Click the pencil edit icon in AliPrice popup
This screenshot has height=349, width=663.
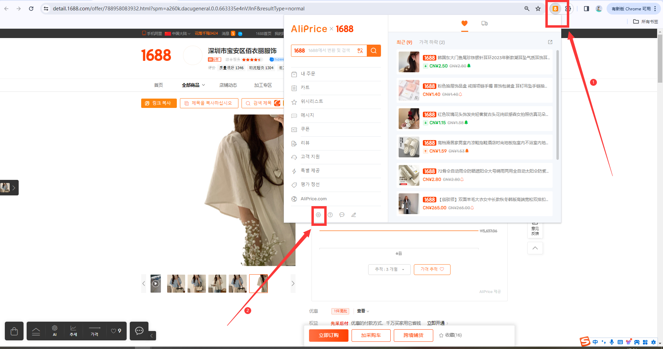354,215
